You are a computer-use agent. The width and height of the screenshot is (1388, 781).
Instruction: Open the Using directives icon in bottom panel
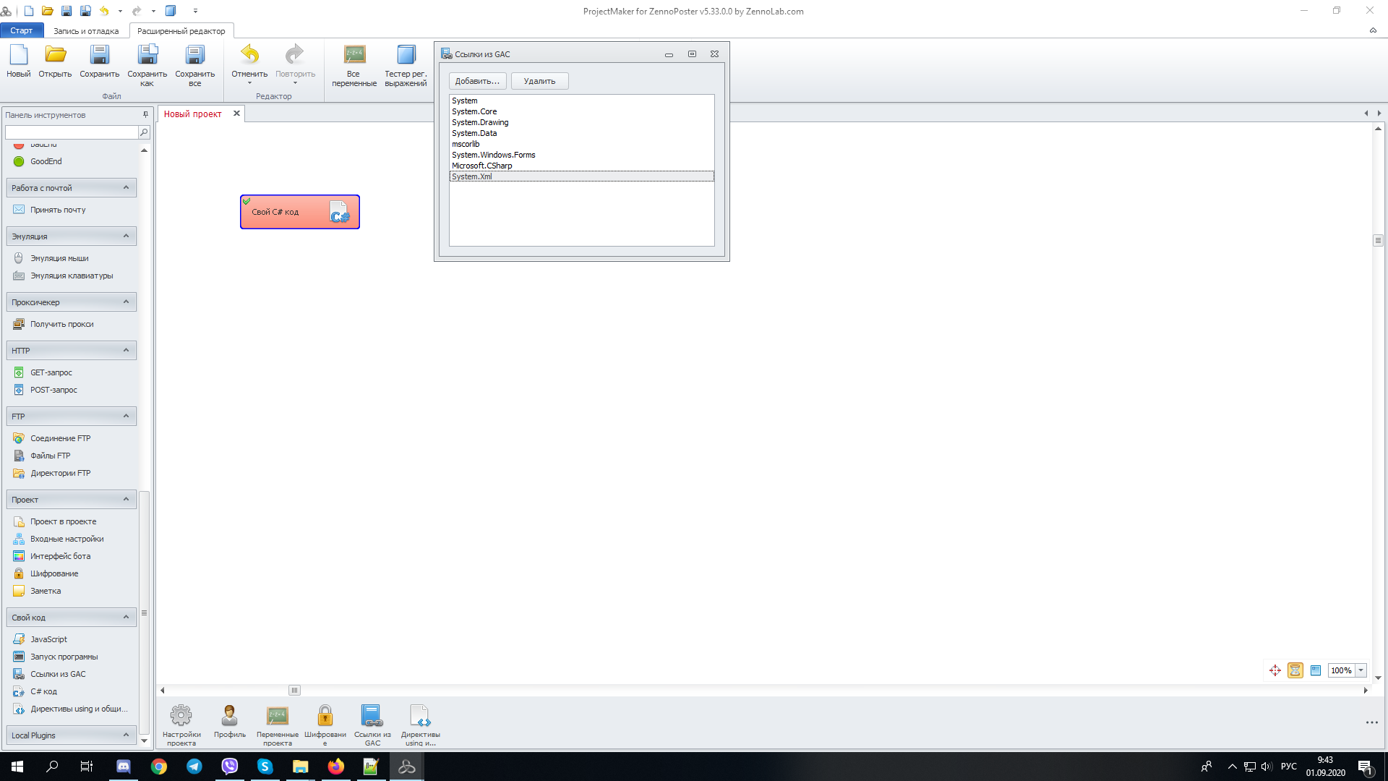coord(420,716)
